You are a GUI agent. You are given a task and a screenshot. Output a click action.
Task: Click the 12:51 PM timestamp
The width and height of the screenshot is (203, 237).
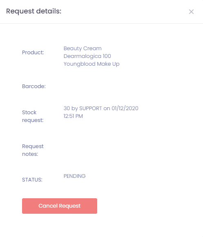pos(73,116)
